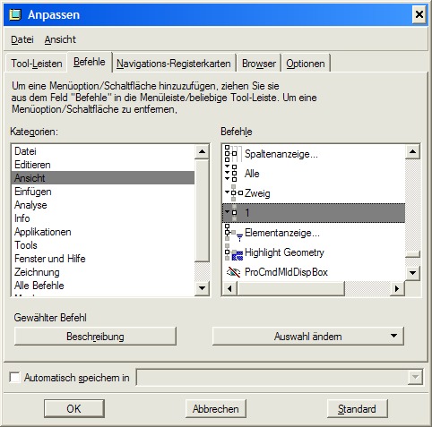Open the Auswahl ändern dropdown

[307, 337]
